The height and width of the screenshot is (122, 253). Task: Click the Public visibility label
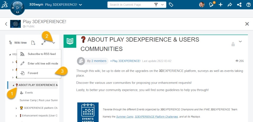click(31, 26)
